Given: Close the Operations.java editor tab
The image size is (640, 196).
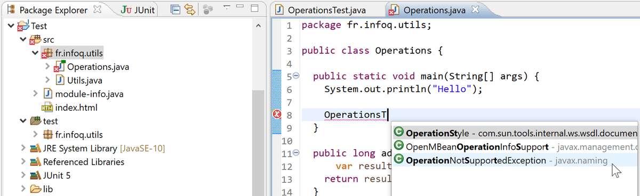Looking at the screenshot, I should click(x=476, y=10).
